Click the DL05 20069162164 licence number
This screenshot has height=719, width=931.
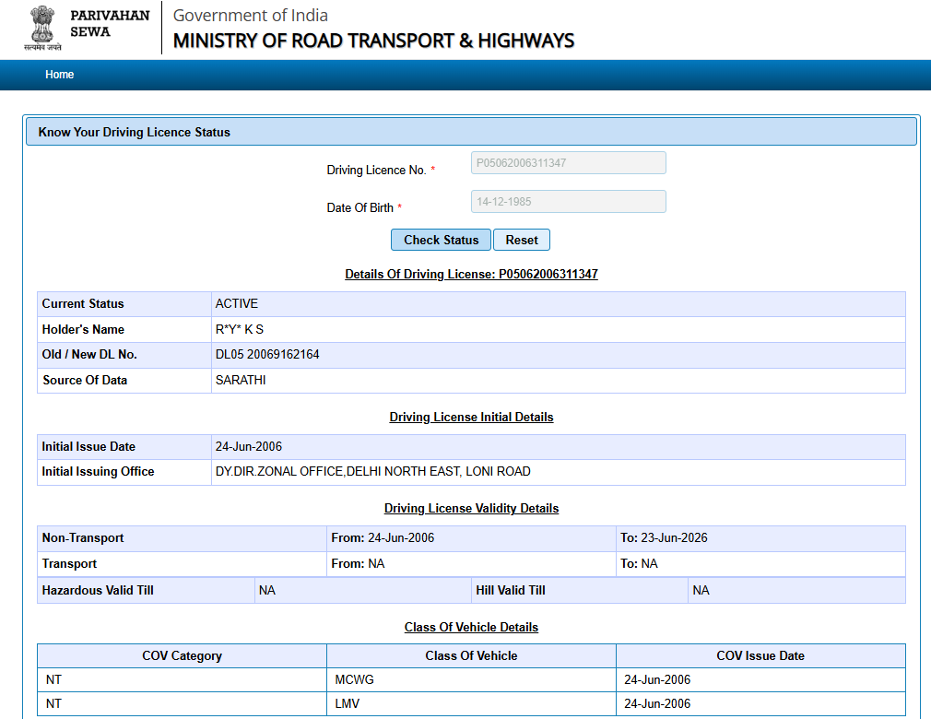[267, 355]
